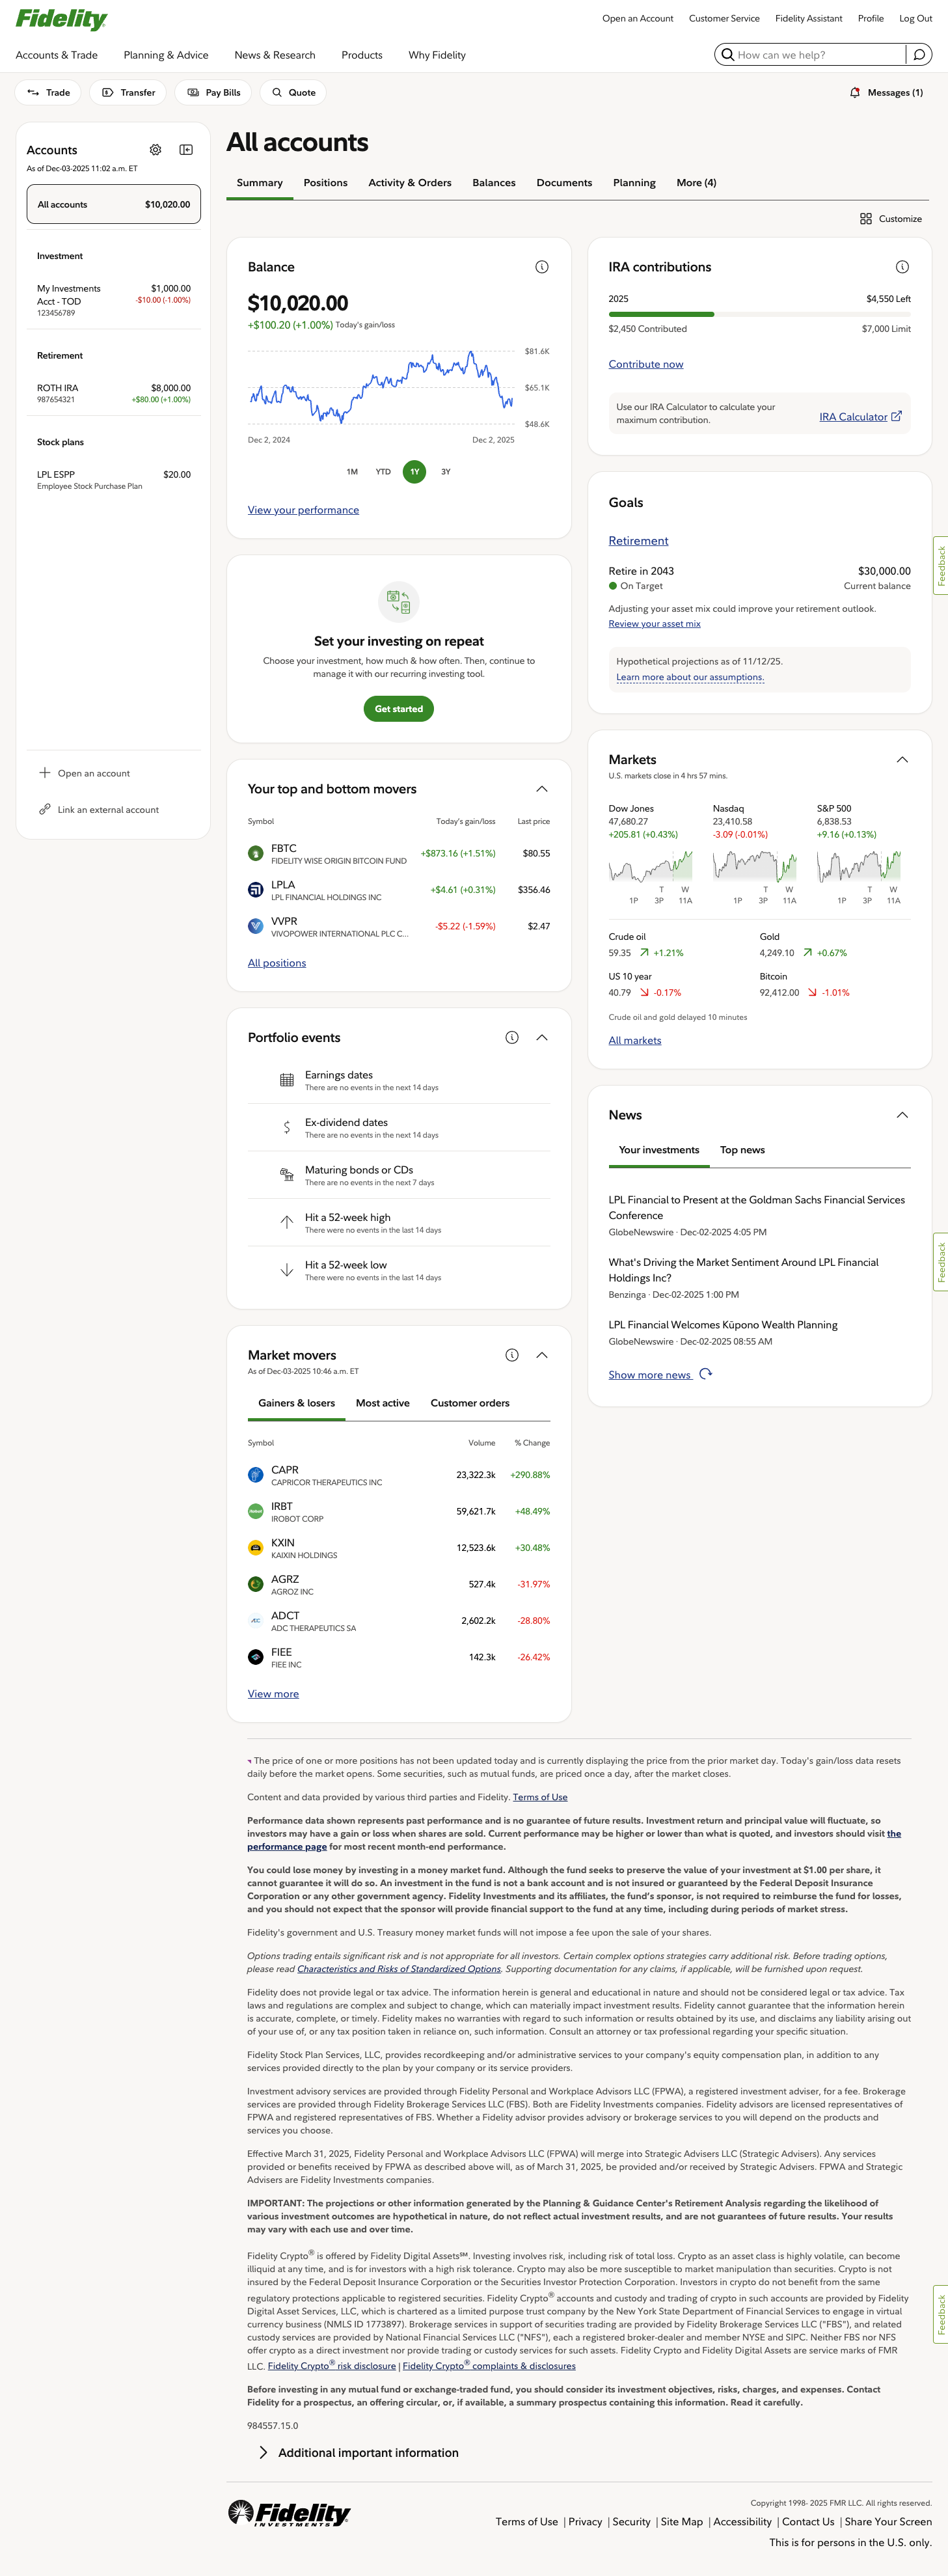
Task: Click the FBTC symbol logo
Action: [x=256, y=853]
